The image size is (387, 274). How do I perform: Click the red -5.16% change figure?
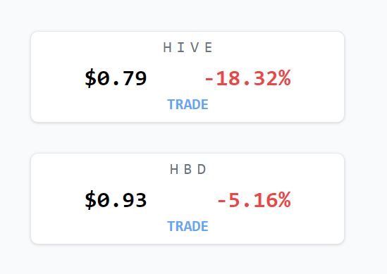click(x=254, y=200)
